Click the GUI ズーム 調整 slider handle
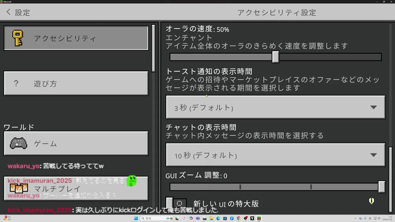This screenshot has width=395, height=222. (382, 187)
